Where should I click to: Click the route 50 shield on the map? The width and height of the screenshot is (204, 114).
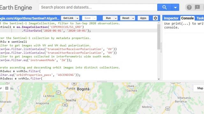click(74, 84)
